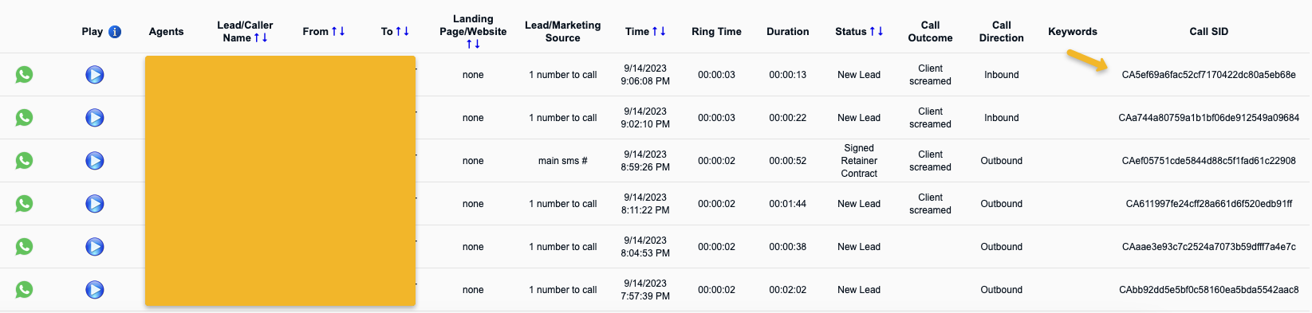Play the 9:02:10 PM call recording

[95, 118]
